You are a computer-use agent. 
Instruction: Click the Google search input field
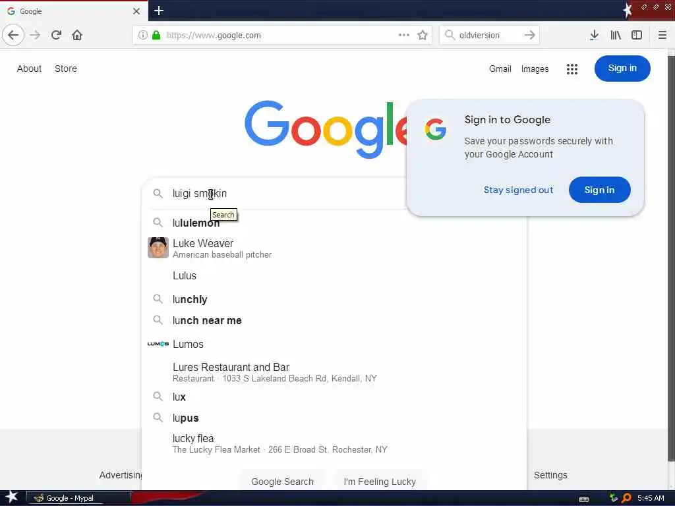284,194
